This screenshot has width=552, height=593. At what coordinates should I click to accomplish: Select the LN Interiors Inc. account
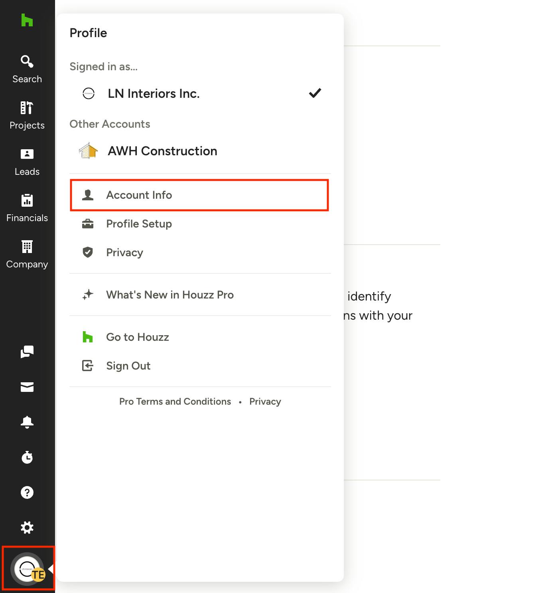pos(200,93)
